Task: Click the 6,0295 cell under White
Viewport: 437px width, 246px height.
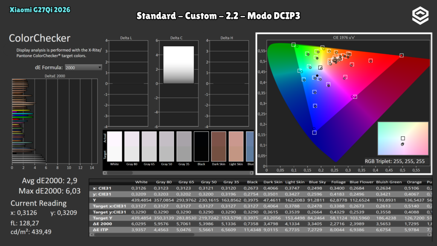Action: 139,224
